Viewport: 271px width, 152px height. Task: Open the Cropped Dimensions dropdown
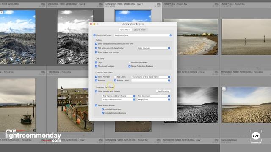(119, 100)
